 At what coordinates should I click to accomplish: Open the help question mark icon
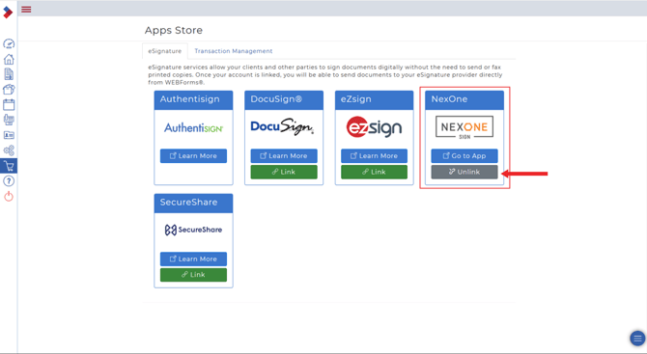9,181
